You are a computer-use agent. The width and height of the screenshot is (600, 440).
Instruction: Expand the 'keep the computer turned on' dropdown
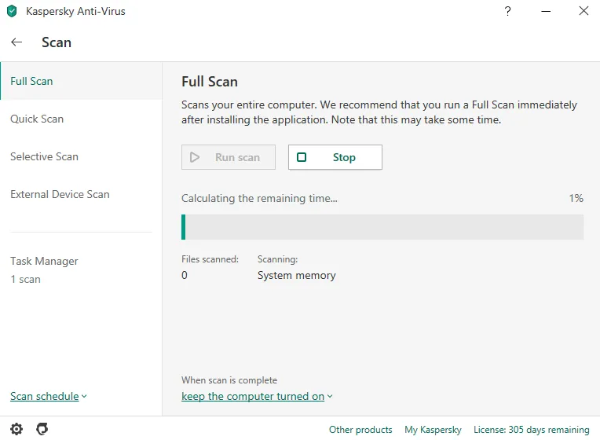[x=257, y=396]
